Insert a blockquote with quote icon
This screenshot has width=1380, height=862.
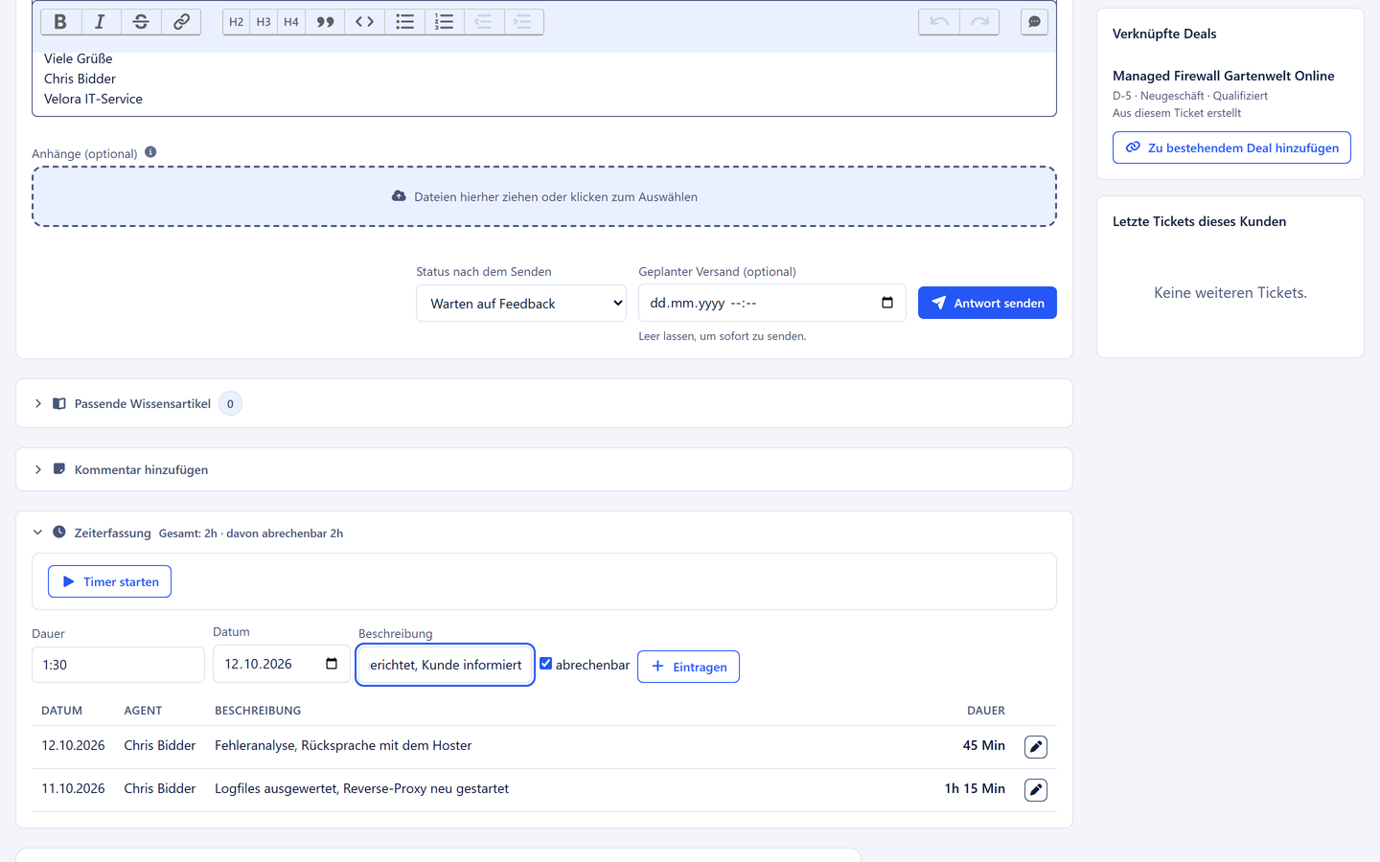[325, 22]
